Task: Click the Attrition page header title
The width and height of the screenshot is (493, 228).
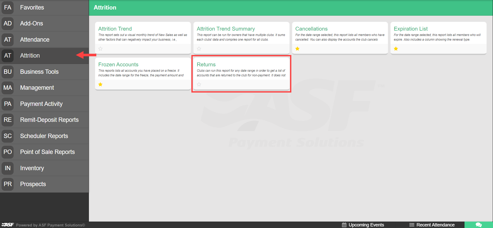Action: pyautogui.click(x=105, y=7)
